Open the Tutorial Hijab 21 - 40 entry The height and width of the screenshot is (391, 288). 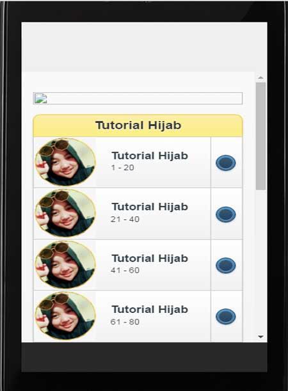(x=122, y=214)
